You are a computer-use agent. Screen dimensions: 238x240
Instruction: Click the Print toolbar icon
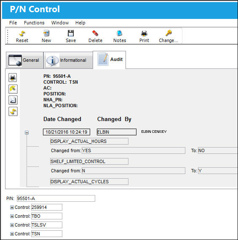coord(144,33)
